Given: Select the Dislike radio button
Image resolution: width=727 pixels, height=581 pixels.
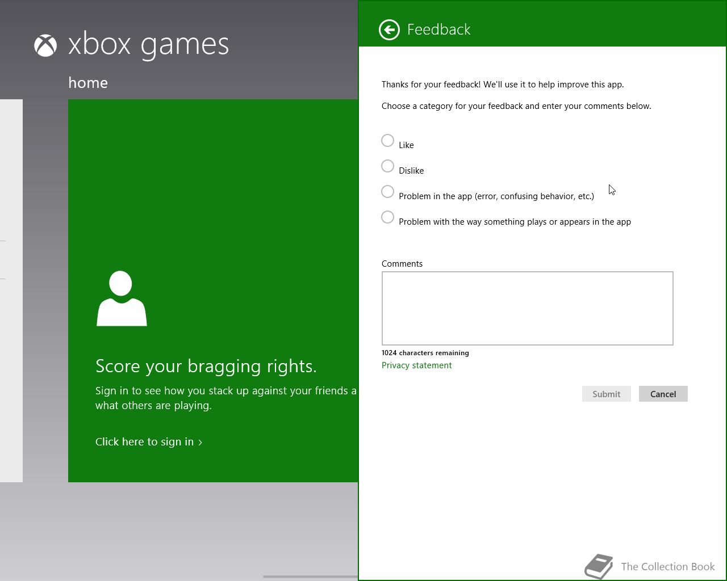Looking at the screenshot, I should pyautogui.click(x=387, y=166).
